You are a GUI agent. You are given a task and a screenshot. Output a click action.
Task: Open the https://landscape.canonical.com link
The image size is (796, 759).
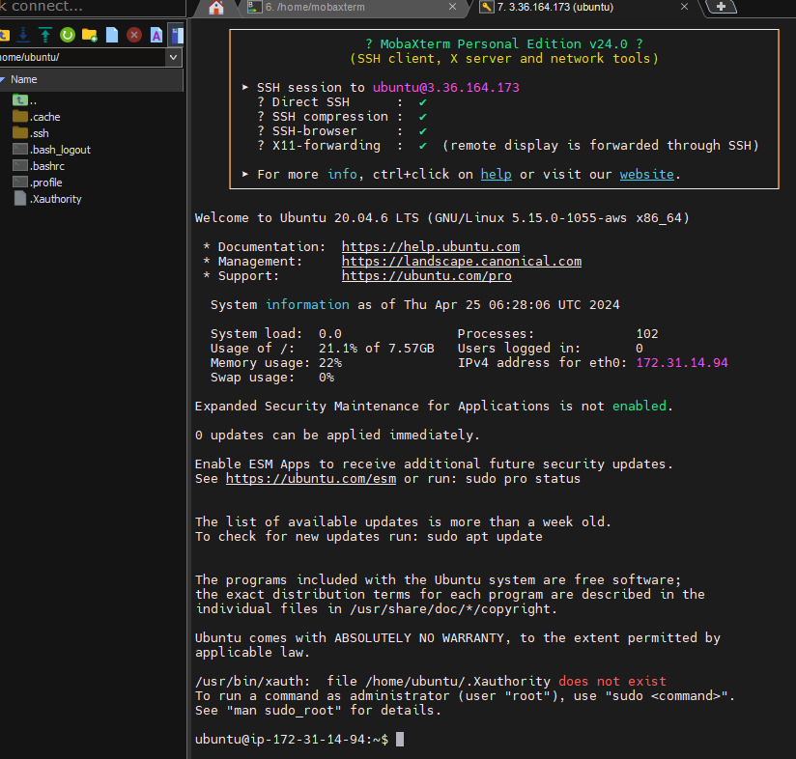(x=462, y=262)
